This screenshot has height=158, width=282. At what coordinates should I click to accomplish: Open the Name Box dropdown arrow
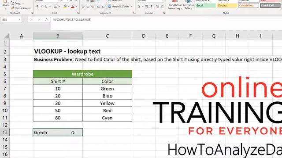19,19
